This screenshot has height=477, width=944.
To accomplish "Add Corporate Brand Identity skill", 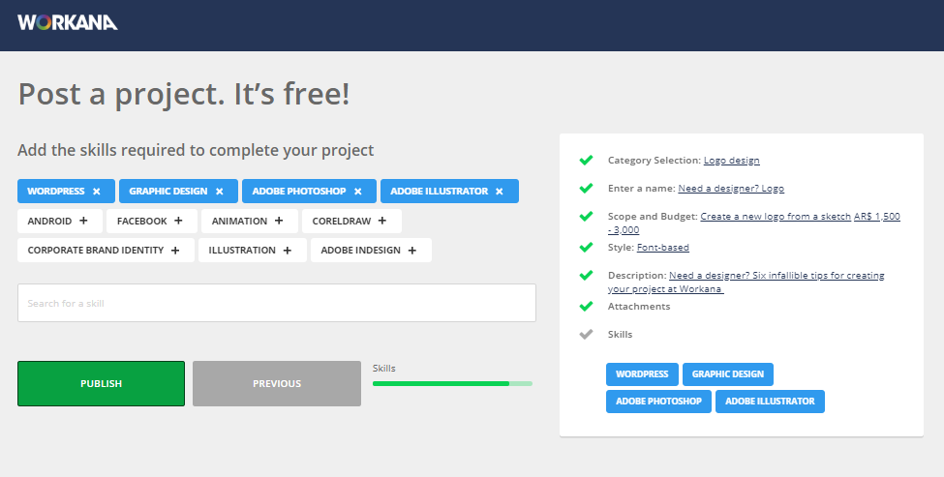I will [175, 251].
